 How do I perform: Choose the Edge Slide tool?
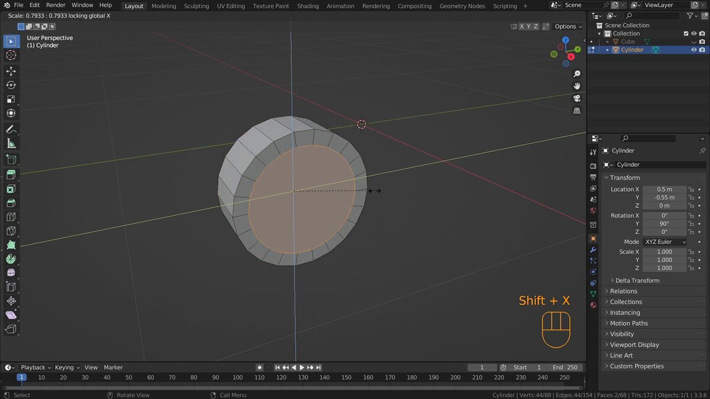[x=11, y=287]
